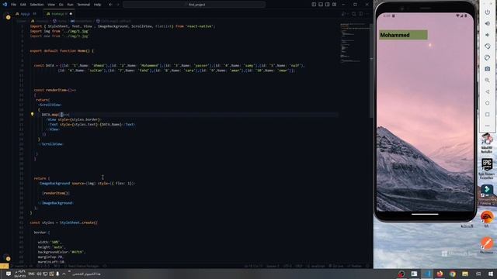The height and width of the screenshot is (279, 497).
Task: Click the unsaved dot on Home.js tab
Action: point(71,14)
